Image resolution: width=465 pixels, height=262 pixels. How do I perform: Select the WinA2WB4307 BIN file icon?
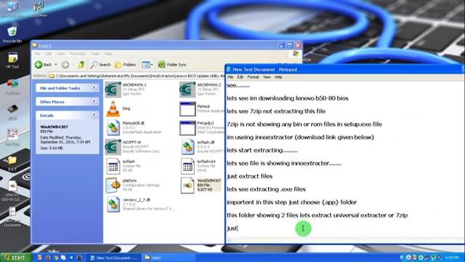(187, 185)
